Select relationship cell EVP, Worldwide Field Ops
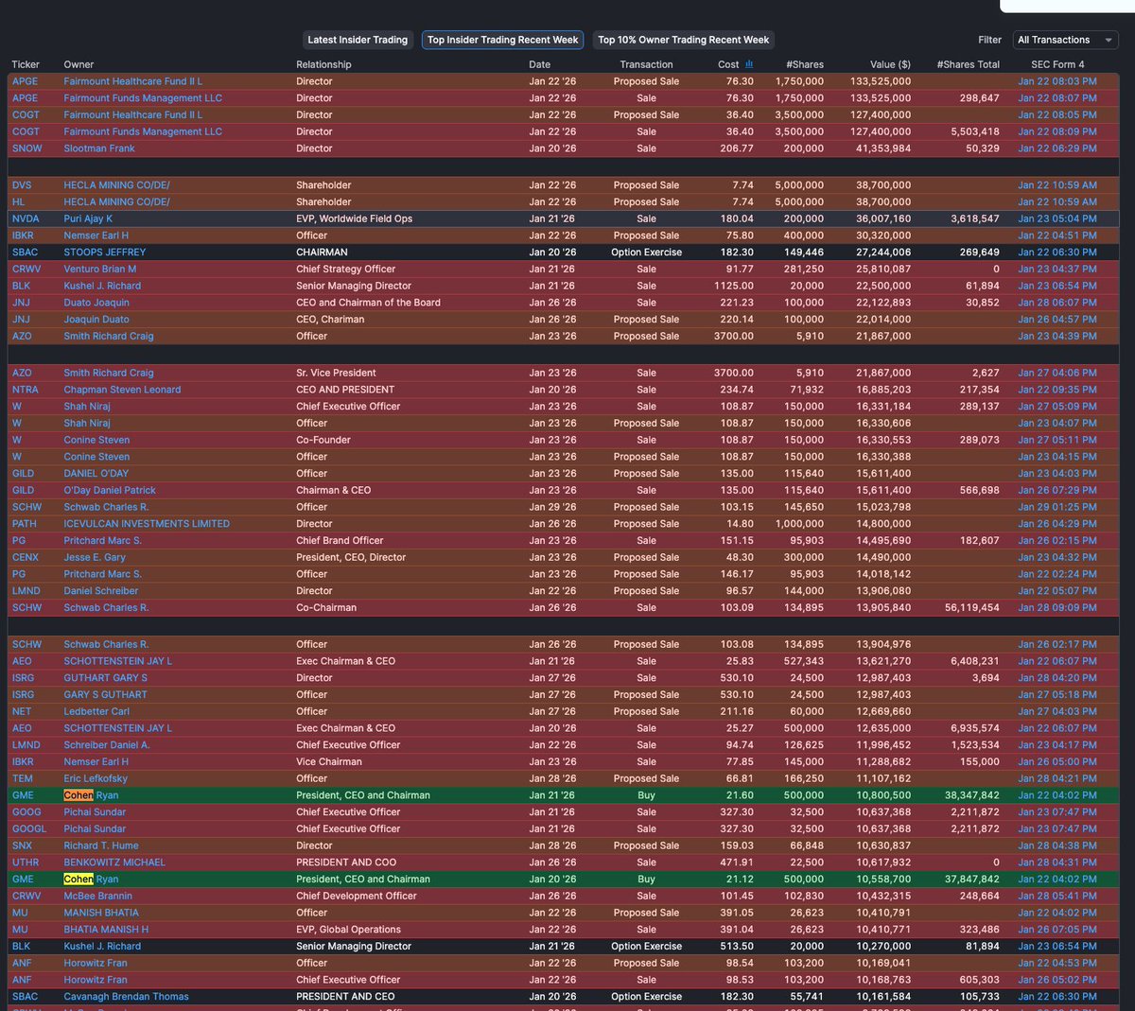This screenshot has height=1011, width=1135. (x=354, y=218)
